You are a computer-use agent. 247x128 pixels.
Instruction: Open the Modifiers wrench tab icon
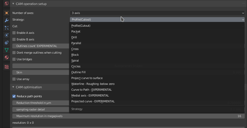tap(7, 20)
